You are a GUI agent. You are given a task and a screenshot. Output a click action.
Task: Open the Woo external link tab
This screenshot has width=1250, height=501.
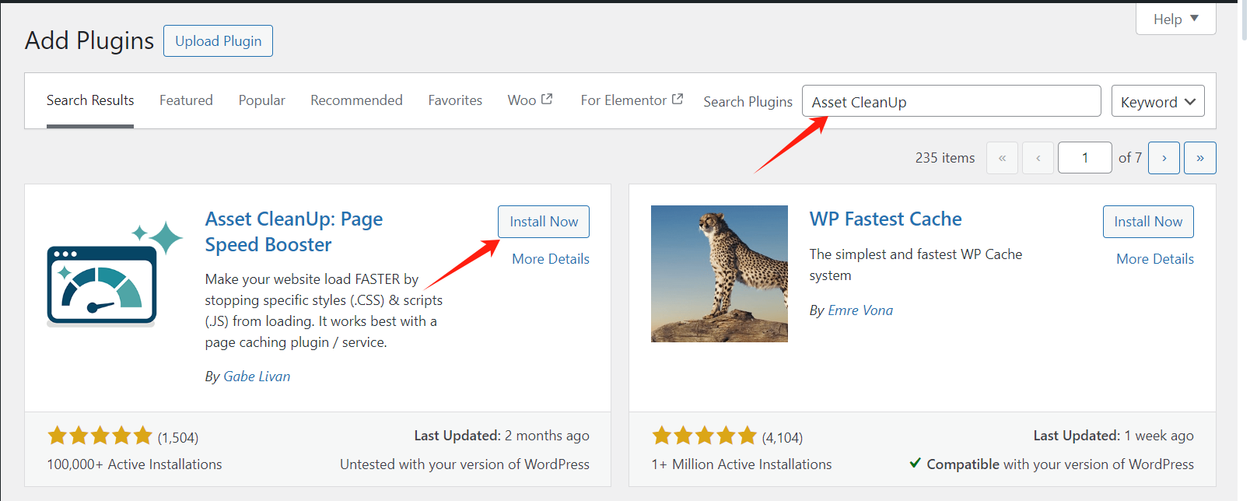pyautogui.click(x=530, y=100)
